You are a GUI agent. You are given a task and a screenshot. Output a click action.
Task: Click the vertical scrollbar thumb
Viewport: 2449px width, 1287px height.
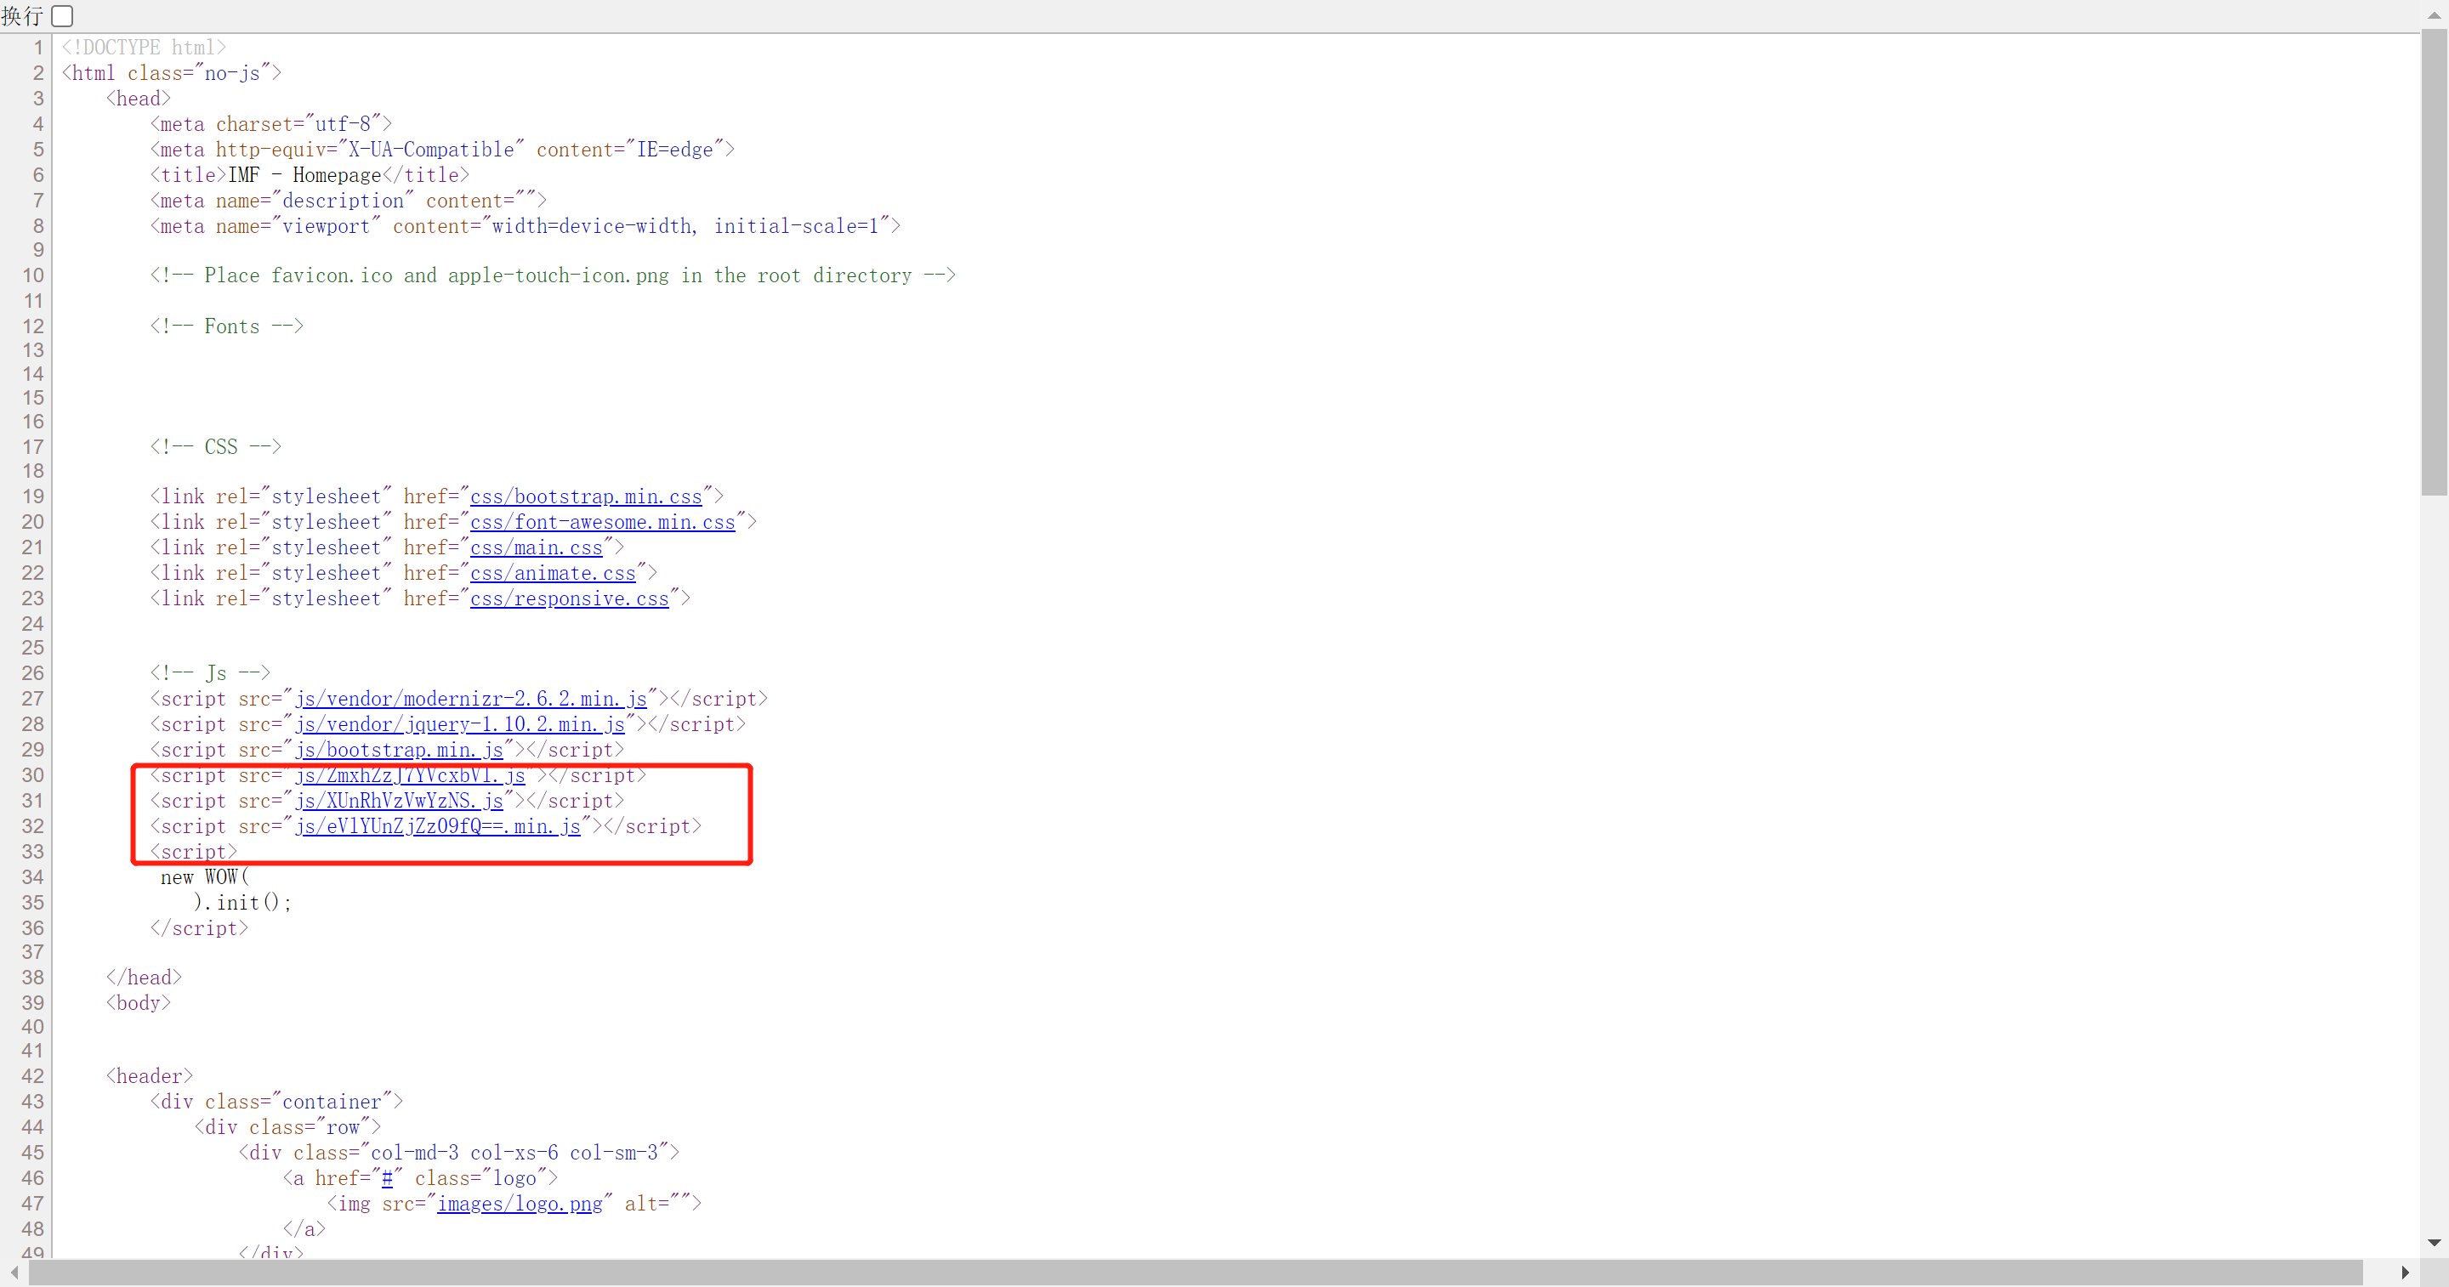click(x=2434, y=261)
